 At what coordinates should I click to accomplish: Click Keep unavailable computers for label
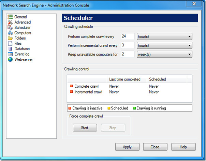tap(93, 54)
